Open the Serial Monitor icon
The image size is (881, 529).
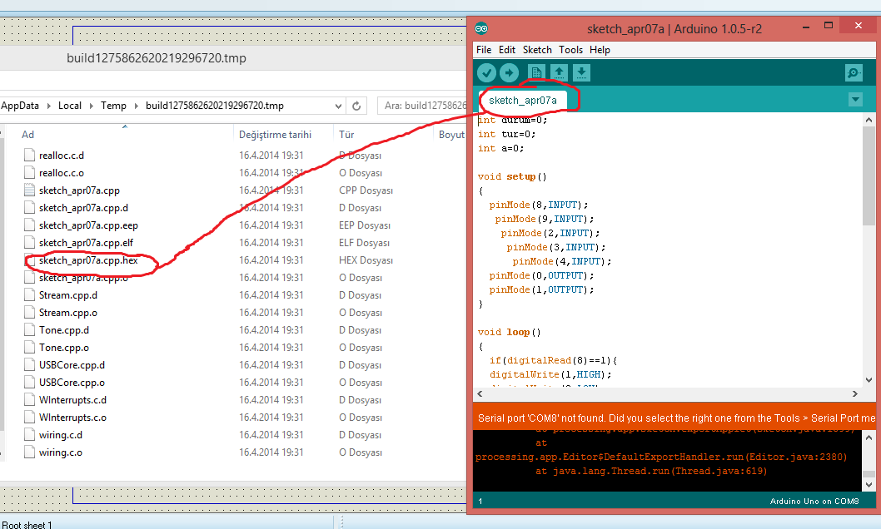click(854, 73)
